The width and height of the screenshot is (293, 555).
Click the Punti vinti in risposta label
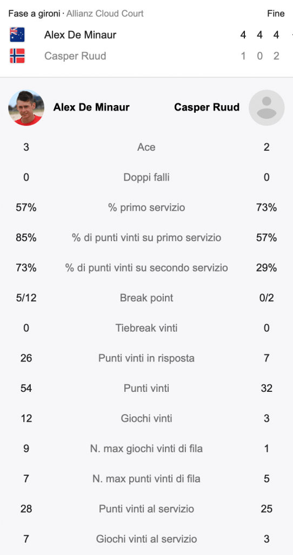click(146, 358)
